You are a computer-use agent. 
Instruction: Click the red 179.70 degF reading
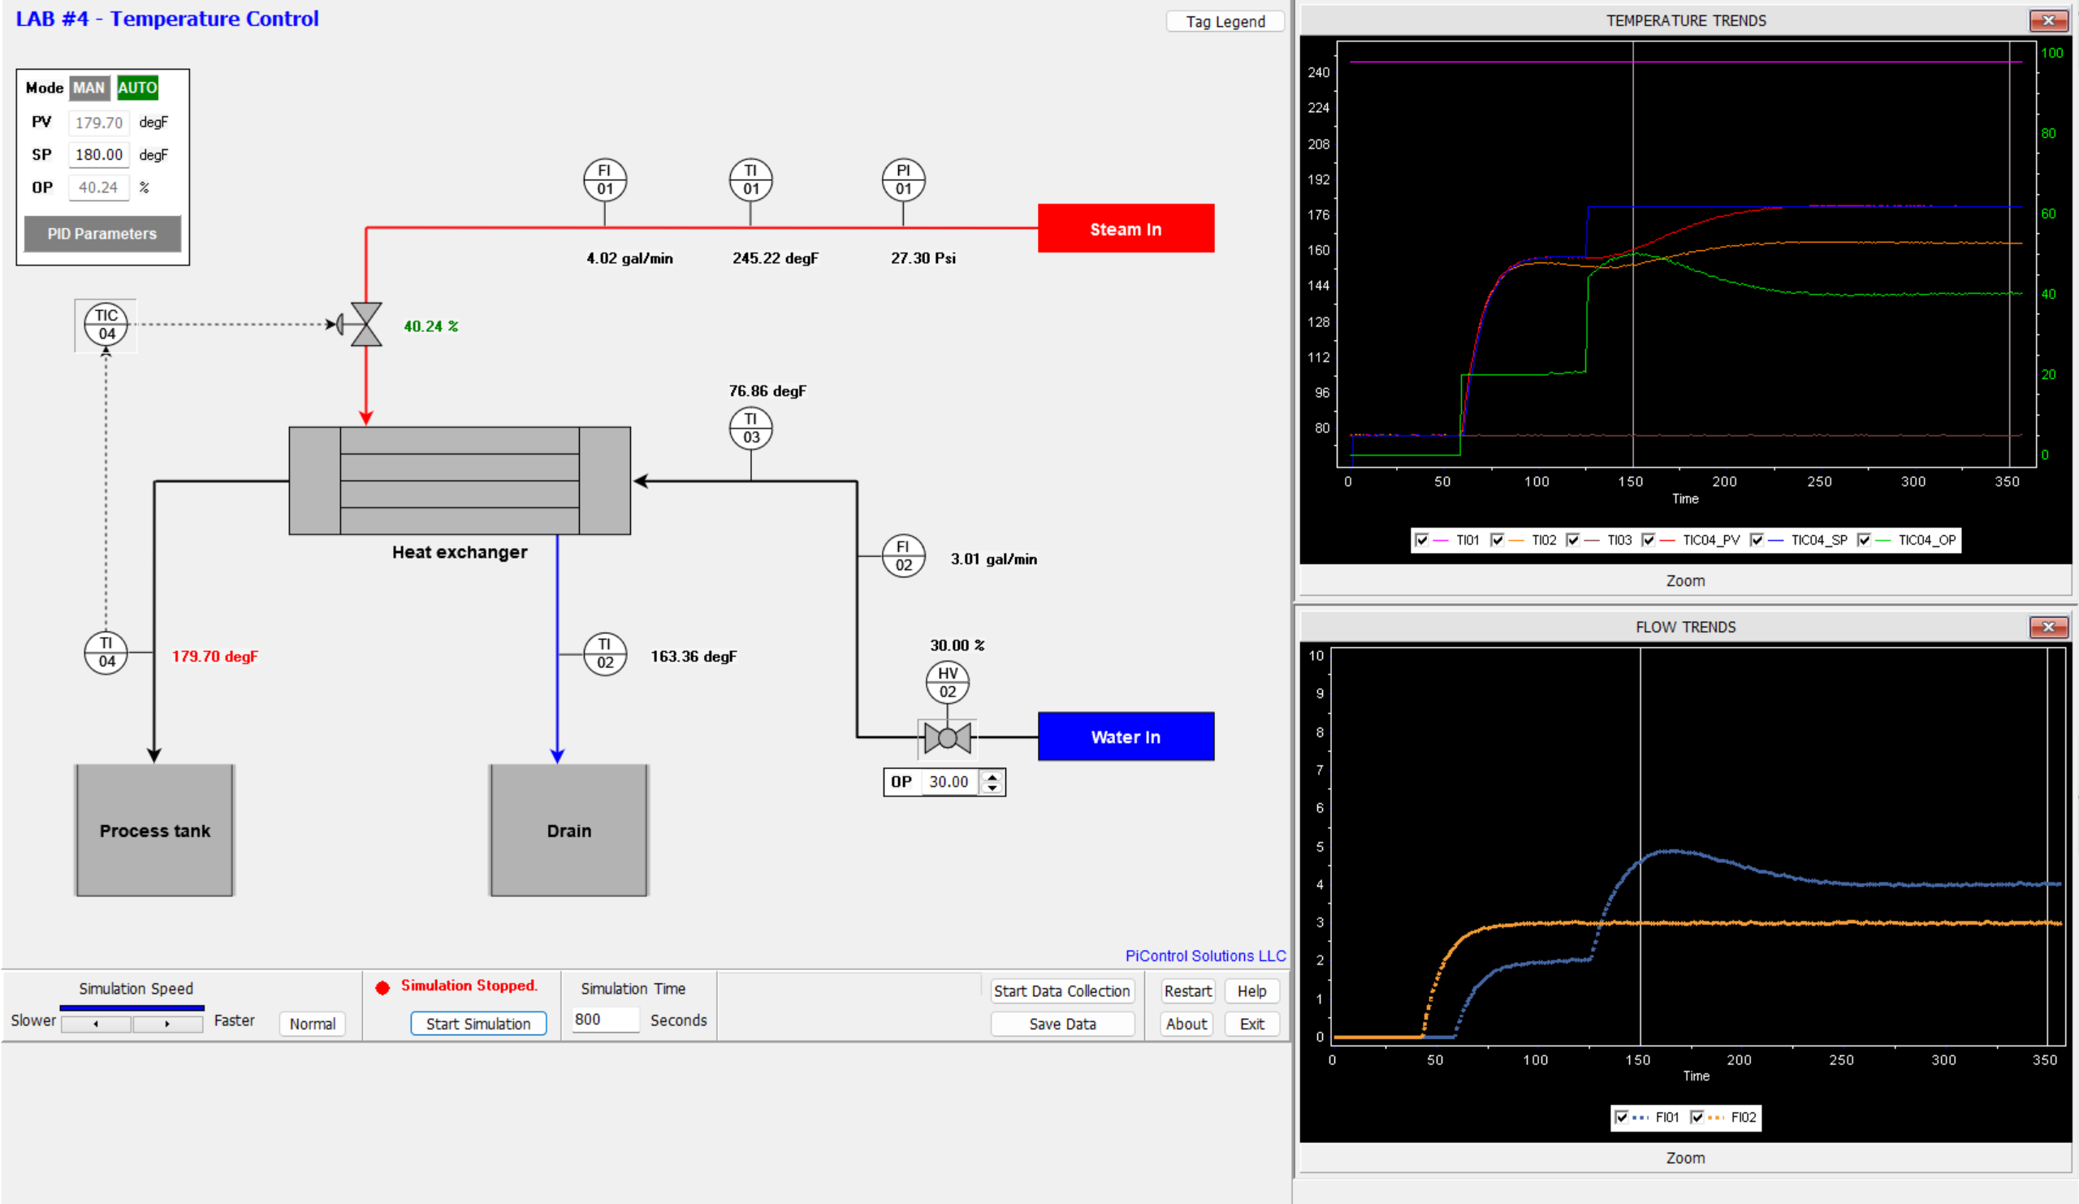214,657
